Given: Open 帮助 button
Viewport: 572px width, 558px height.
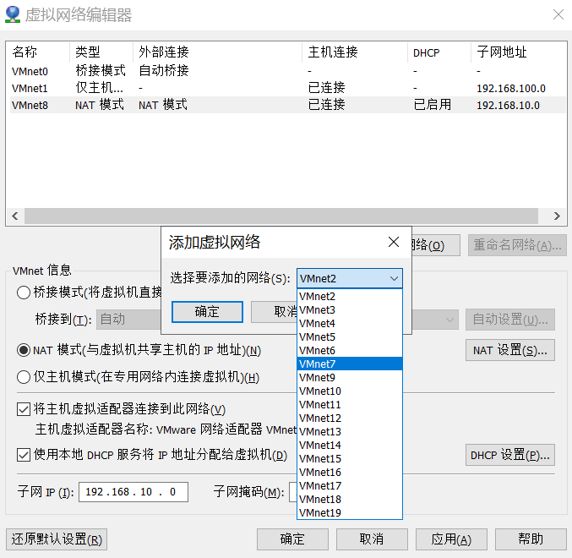Looking at the screenshot, I should pos(531,539).
